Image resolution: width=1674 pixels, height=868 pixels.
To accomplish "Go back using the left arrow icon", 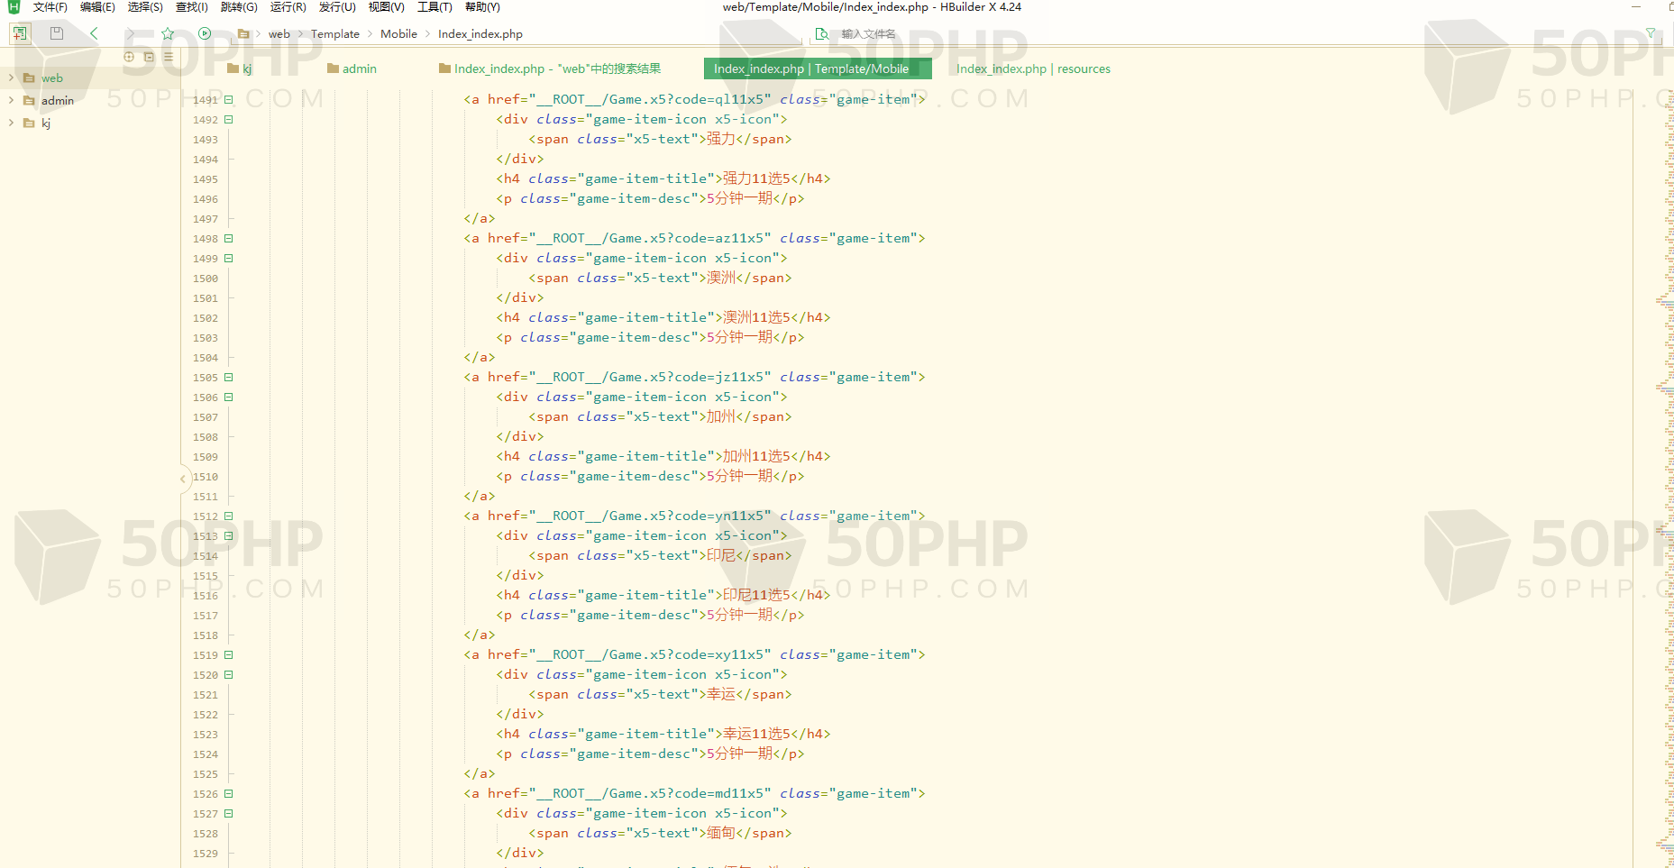I will 94,33.
